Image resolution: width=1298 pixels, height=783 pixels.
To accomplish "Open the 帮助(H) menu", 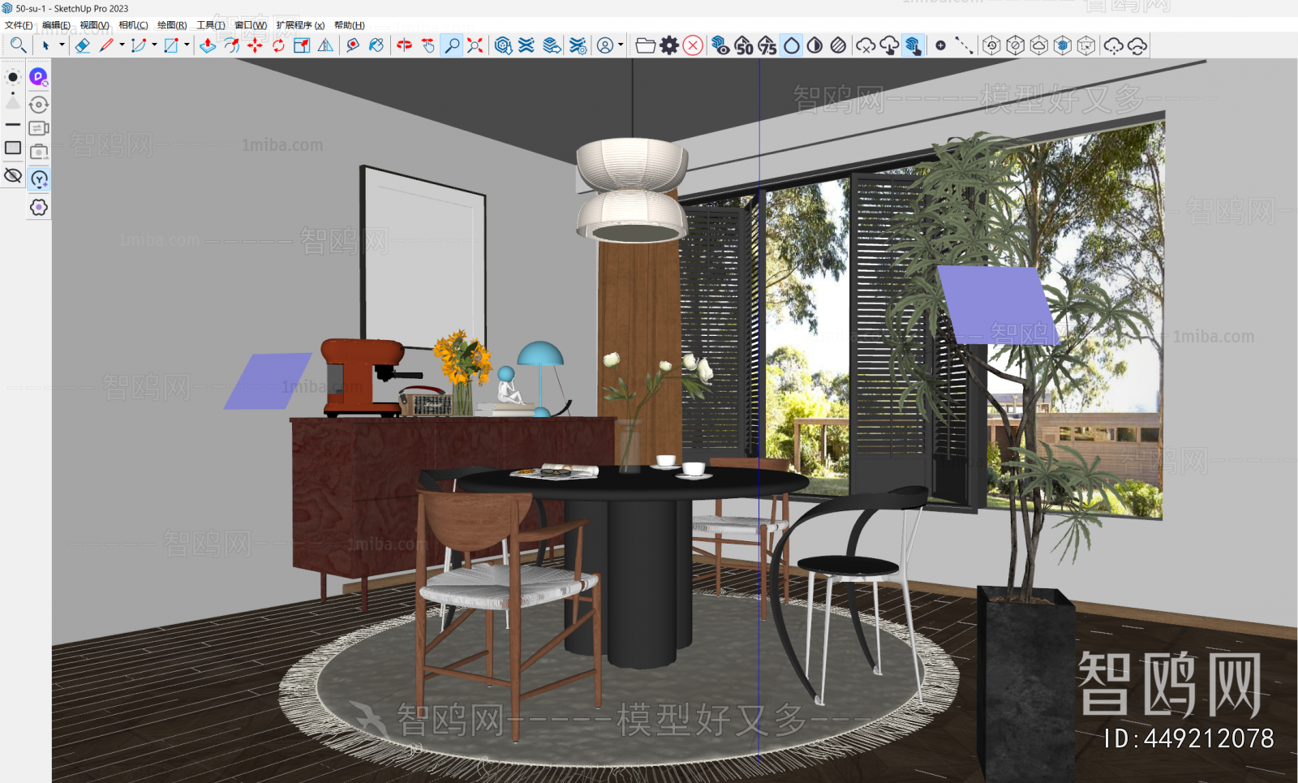I will (350, 25).
